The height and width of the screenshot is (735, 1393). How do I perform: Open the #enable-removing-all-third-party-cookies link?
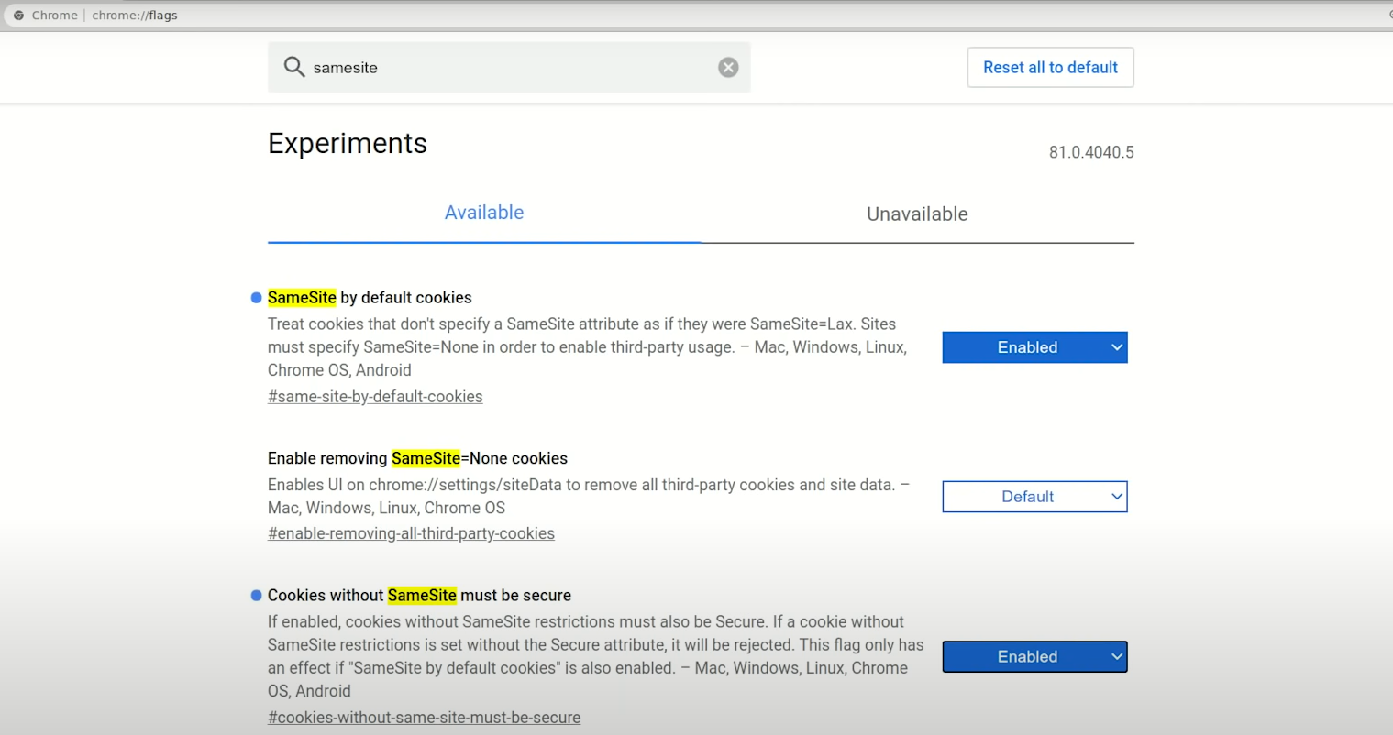[x=411, y=533]
